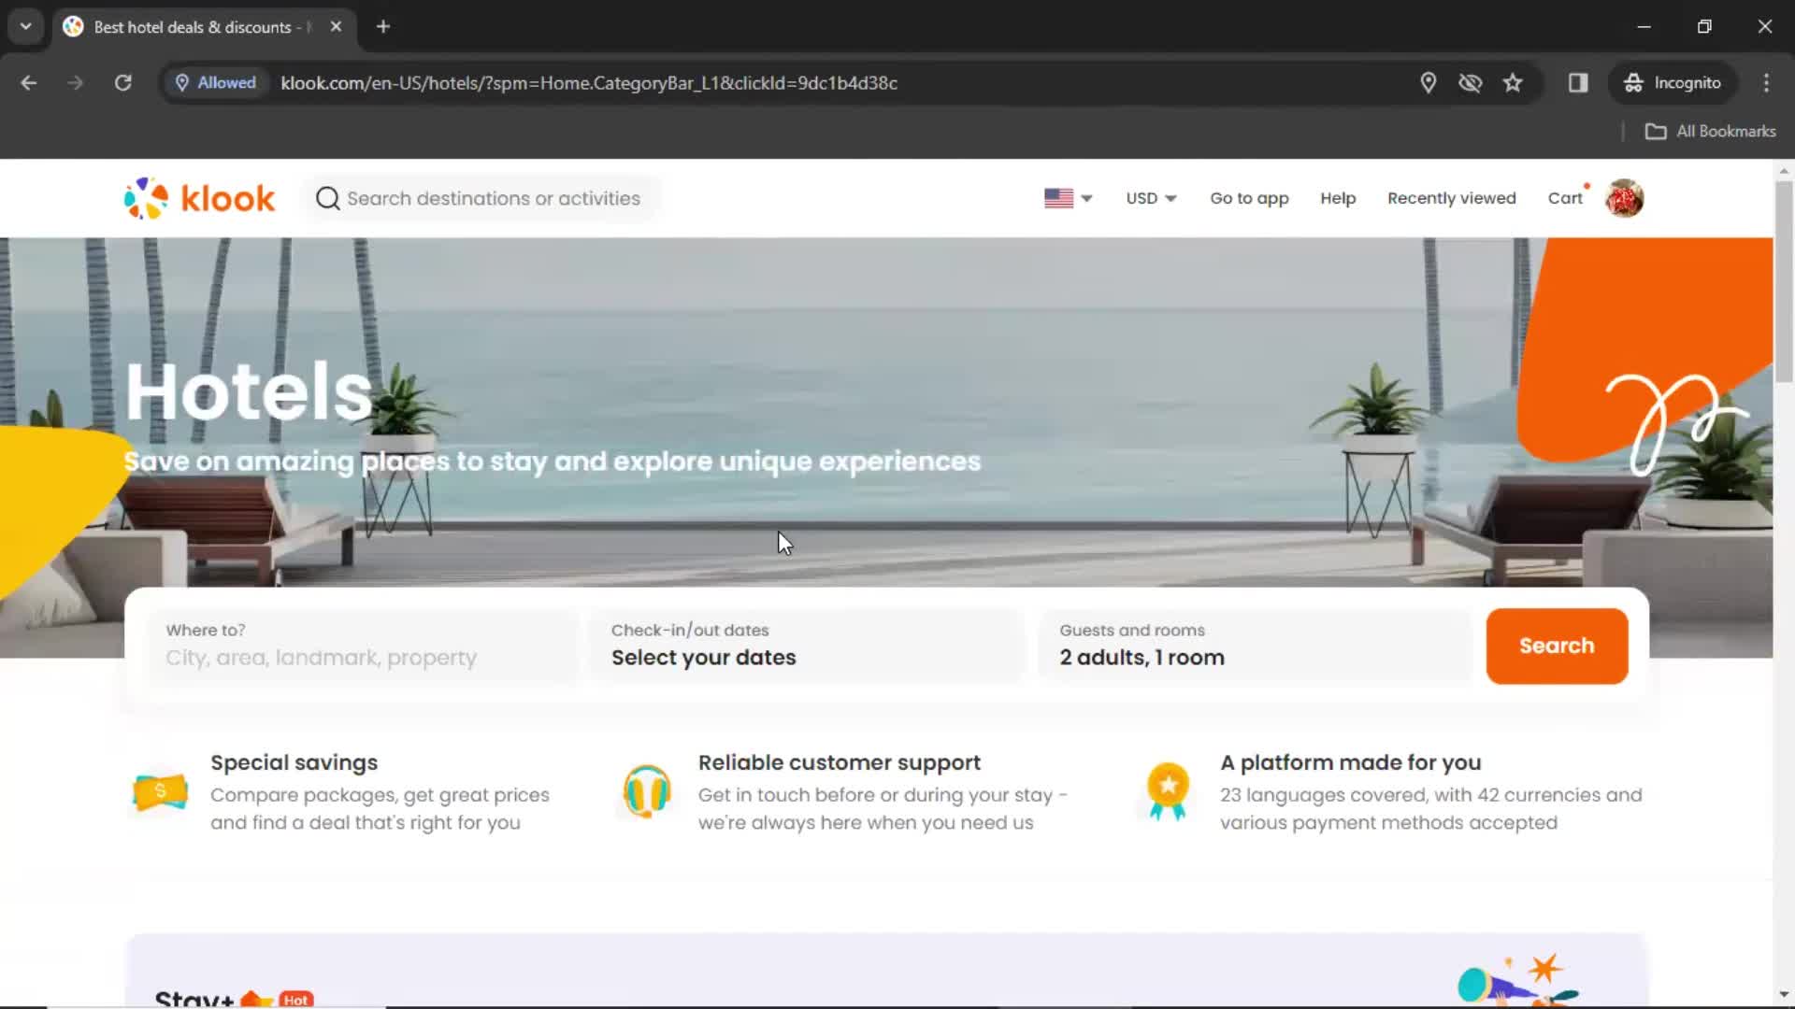The height and width of the screenshot is (1009, 1795).
Task: Click the Recently viewed menu item
Action: click(x=1451, y=197)
